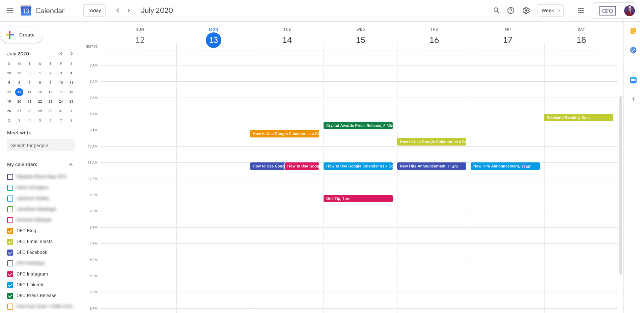
Task: Open the Support help icon
Action: [511, 10]
